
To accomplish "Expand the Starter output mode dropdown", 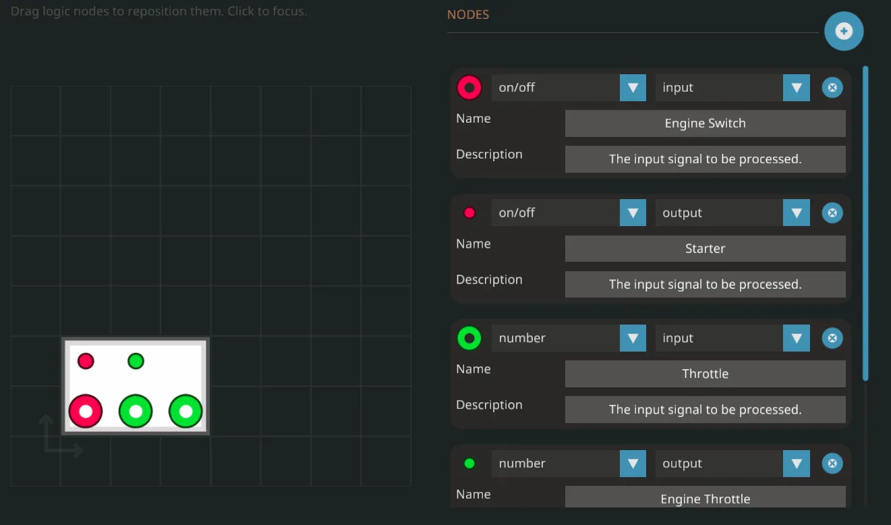I will 732,213.
